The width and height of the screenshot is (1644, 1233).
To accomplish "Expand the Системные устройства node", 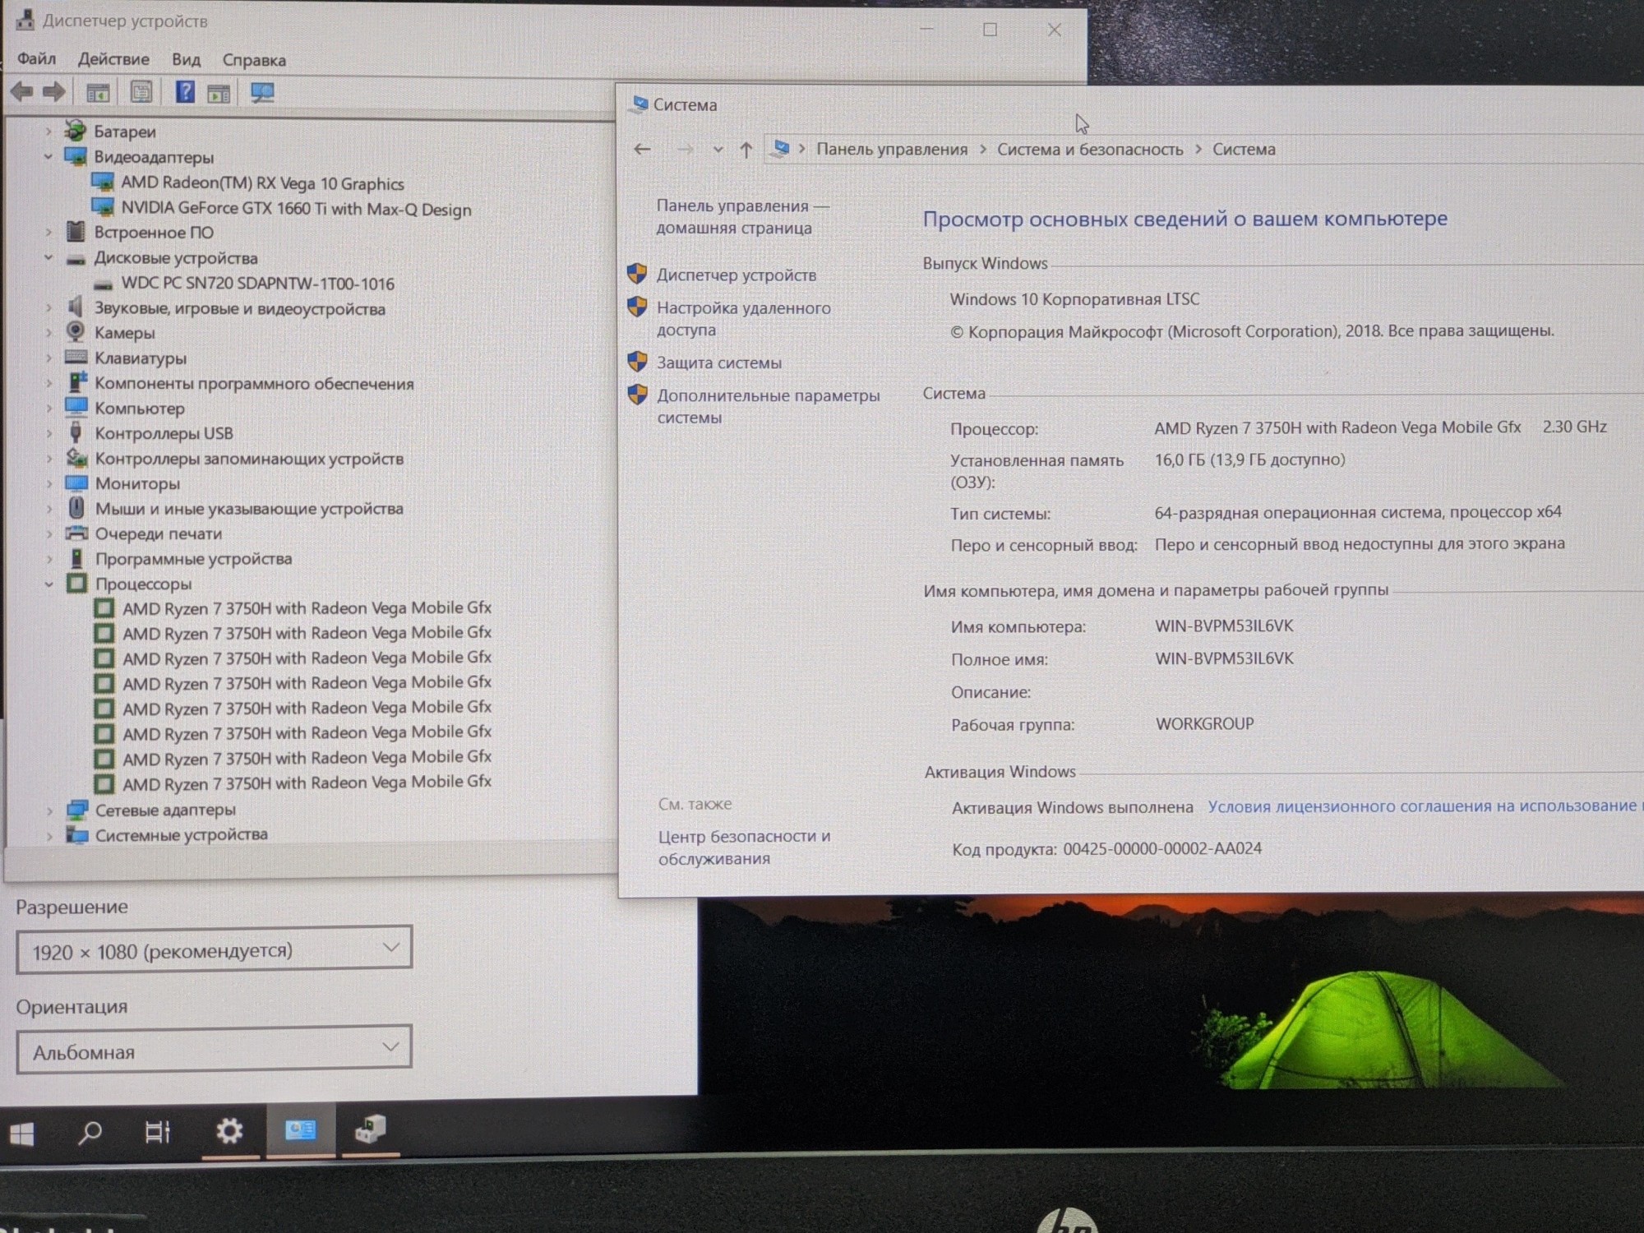I will point(49,835).
